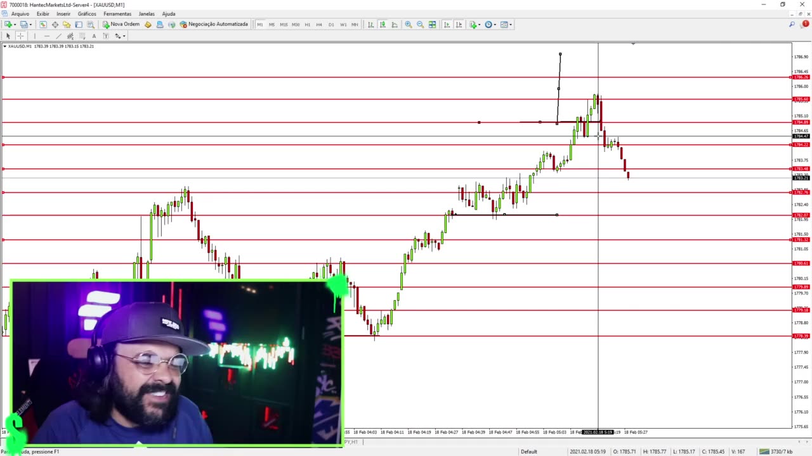Zoom in on the chart
Screen dimensions: 812x456
(409, 25)
